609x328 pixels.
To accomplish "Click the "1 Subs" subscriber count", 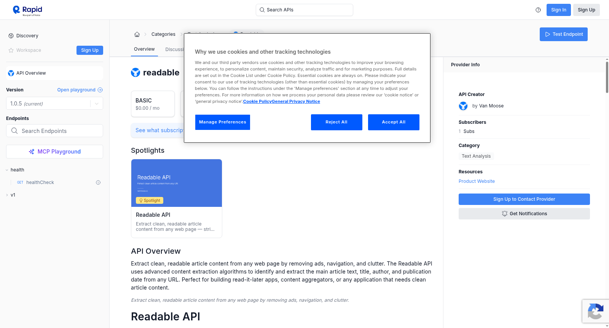I will pyautogui.click(x=467, y=131).
